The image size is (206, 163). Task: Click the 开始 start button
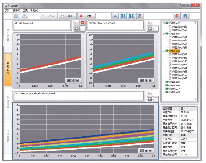49,16
